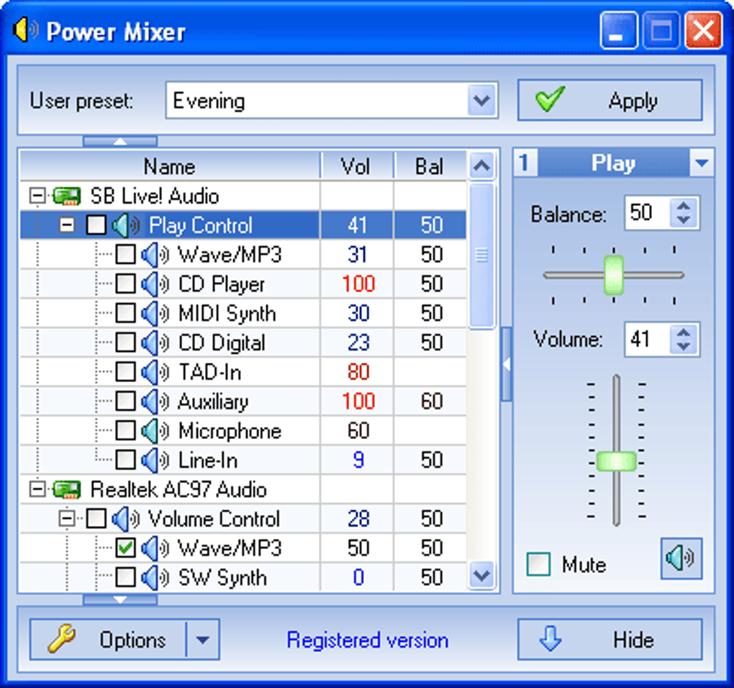Click the speaker icon beside Line-In
Image resolution: width=734 pixels, height=688 pixels.
(155, 461)
